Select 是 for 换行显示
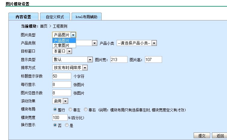 click(67, 126)
